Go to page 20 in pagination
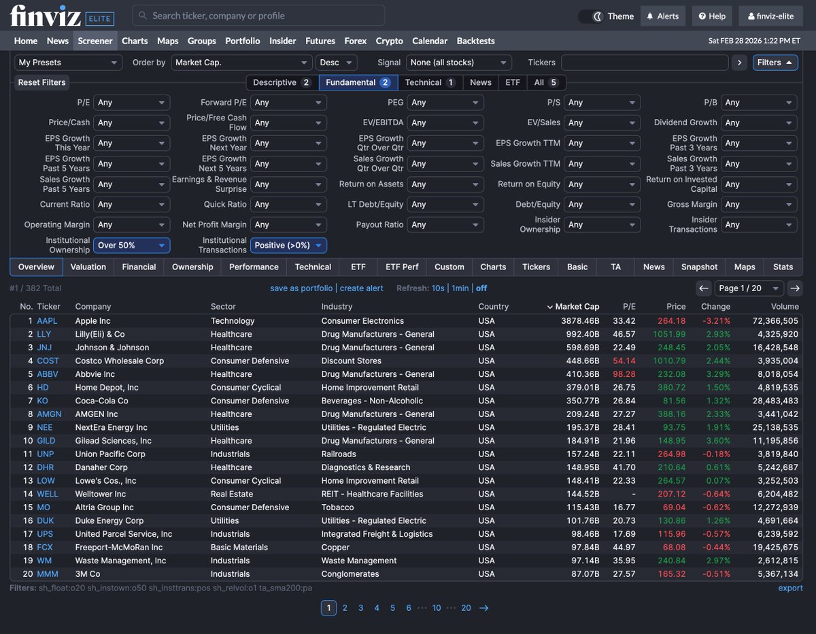This screenshot has height=634, width=816. 466,608
